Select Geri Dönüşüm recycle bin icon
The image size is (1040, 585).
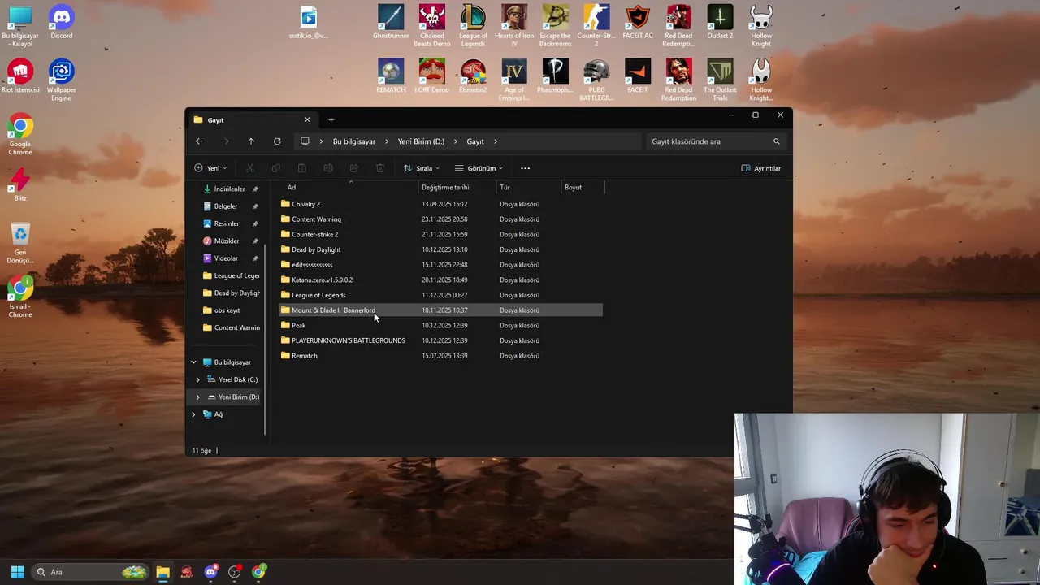point(20,244)
